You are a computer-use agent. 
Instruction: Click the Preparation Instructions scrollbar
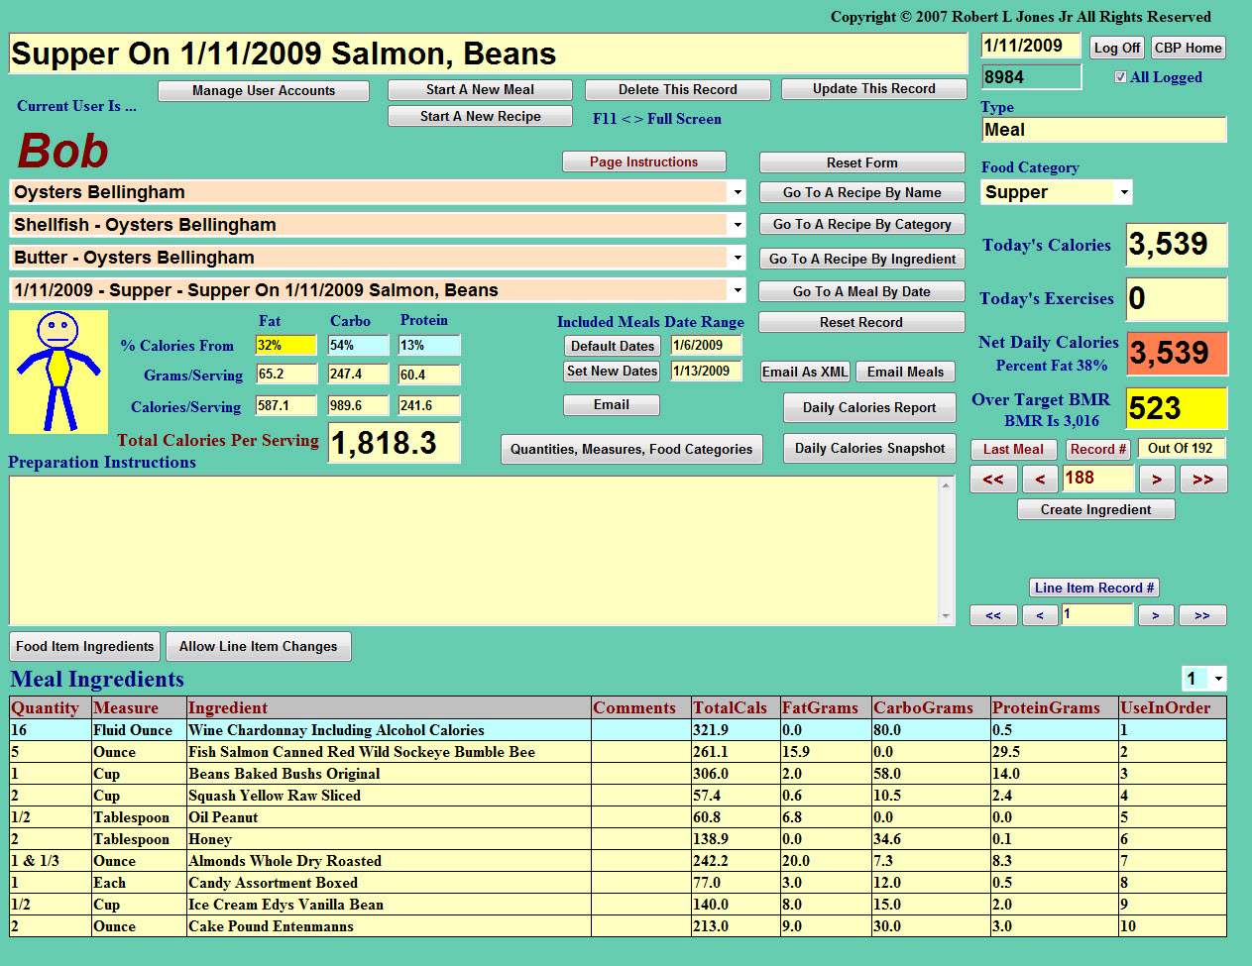click(x=946, y=550)
